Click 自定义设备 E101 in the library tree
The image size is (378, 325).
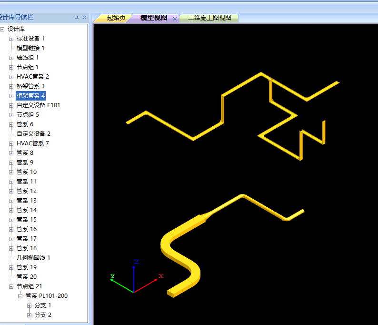38,105
